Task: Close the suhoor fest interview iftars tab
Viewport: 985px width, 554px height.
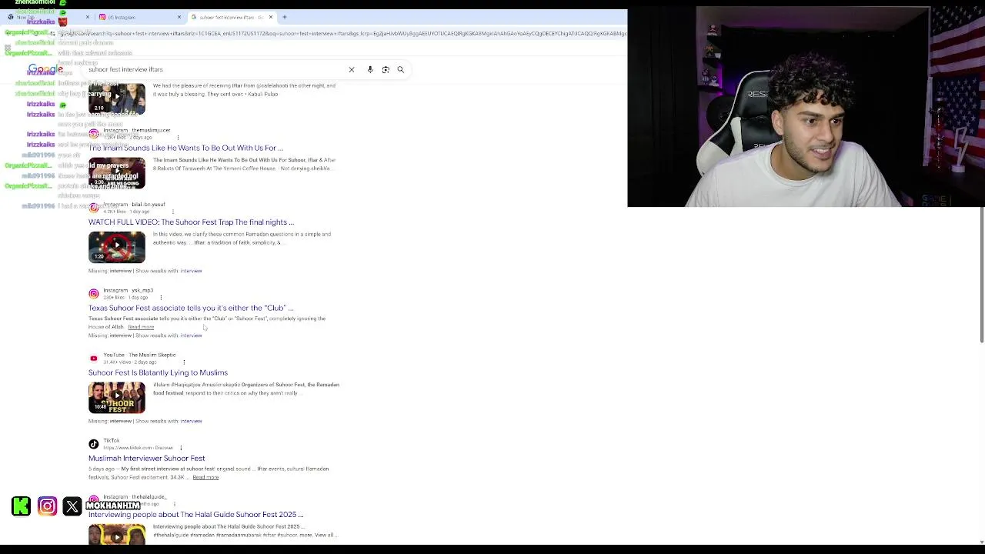Action: (271, 17)
